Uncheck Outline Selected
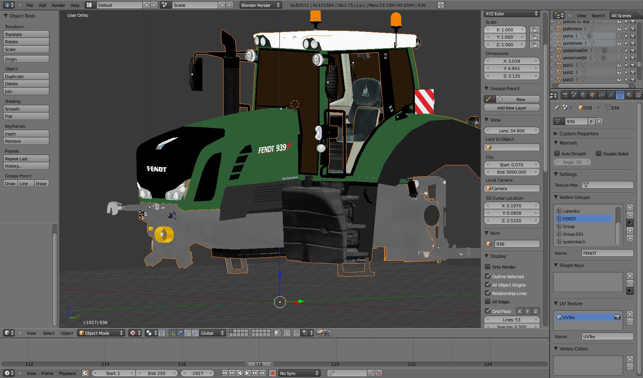This screenshot has height=378, width=643. click(x=488, y=276)
